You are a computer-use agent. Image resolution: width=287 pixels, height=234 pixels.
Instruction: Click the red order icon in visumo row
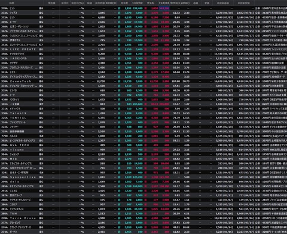point(145,150)
